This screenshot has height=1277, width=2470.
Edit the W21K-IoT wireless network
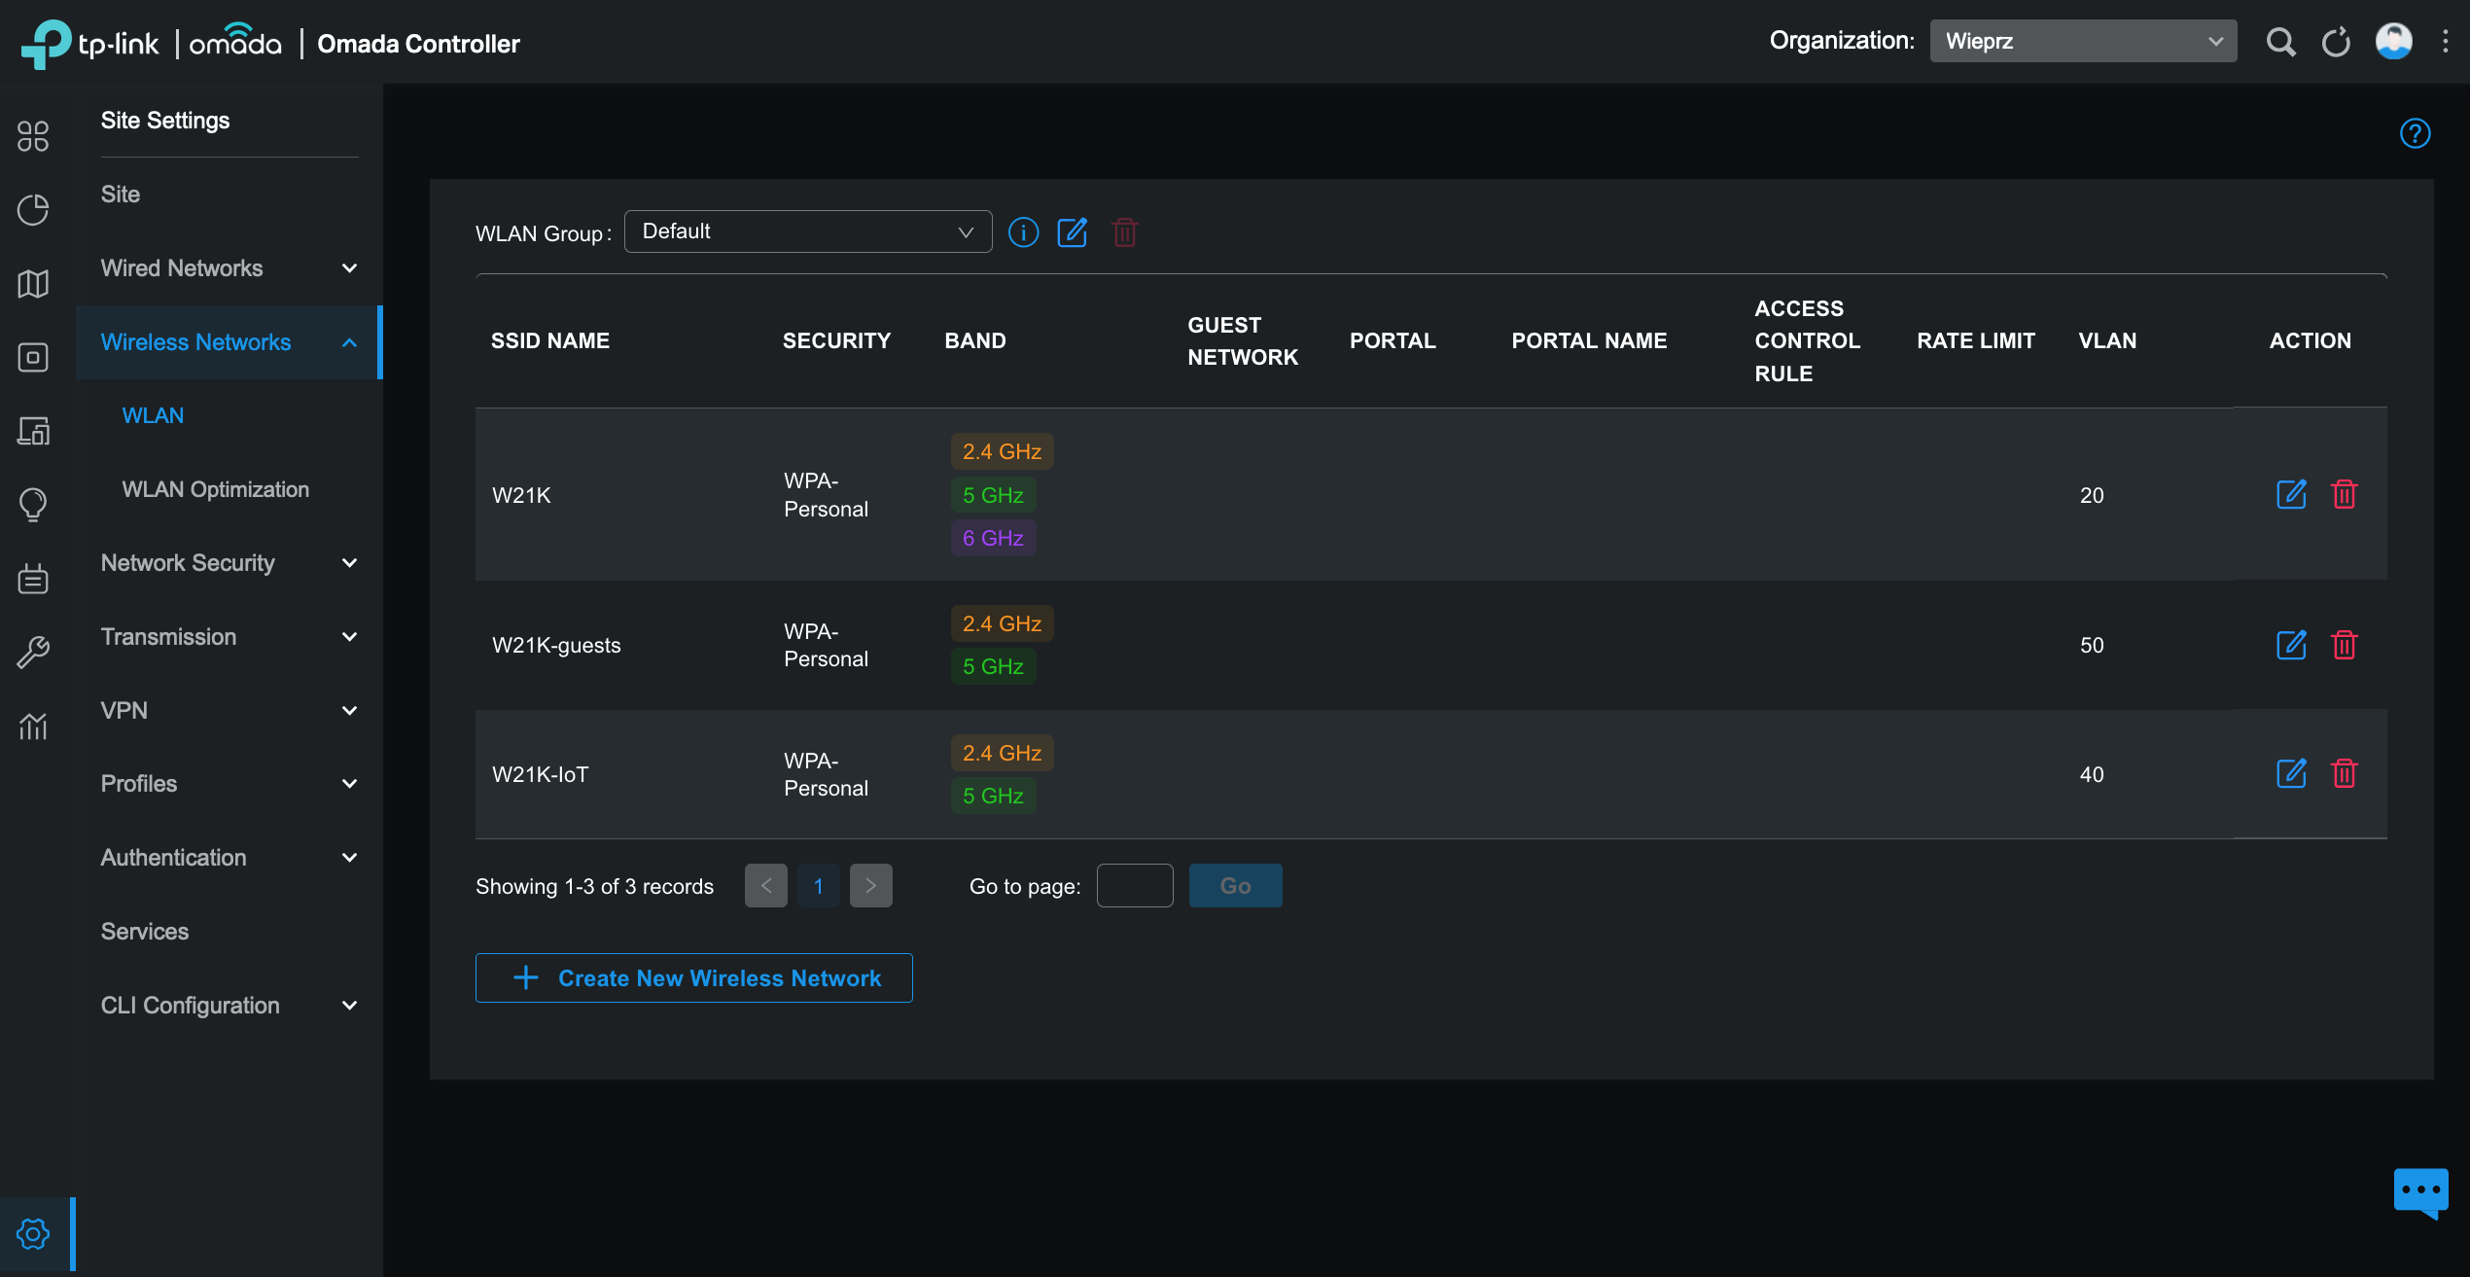click(2291, 774)
